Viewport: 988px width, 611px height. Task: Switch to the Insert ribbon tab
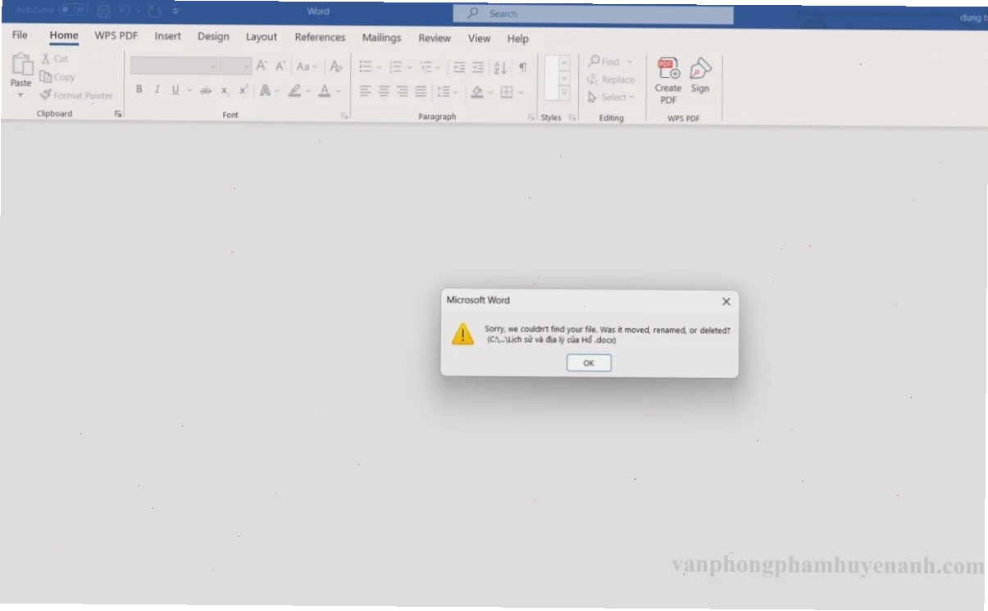point(168,37)
